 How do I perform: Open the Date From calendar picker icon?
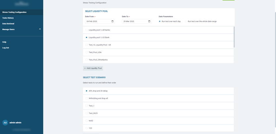[x=113, y=21]
